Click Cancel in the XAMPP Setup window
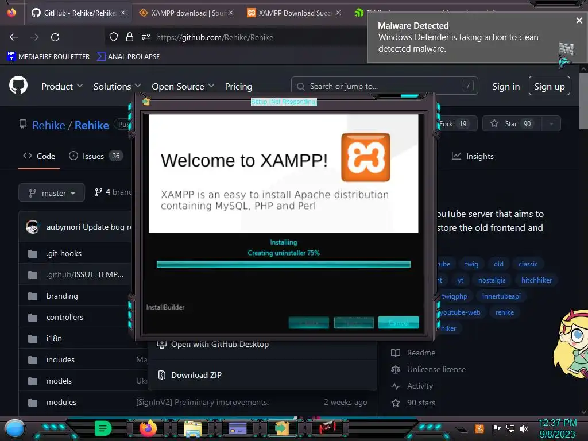Image resolution: width=588 pixels, height=441 pixels. pyautogui.click(x=399, y=323)
